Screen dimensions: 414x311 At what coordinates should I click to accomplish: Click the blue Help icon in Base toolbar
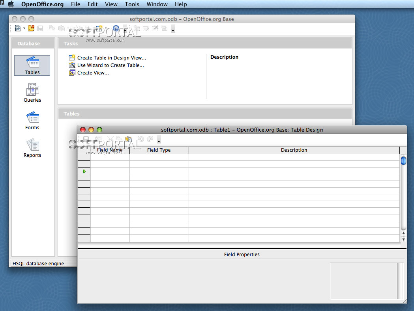(x=116, y=28)
